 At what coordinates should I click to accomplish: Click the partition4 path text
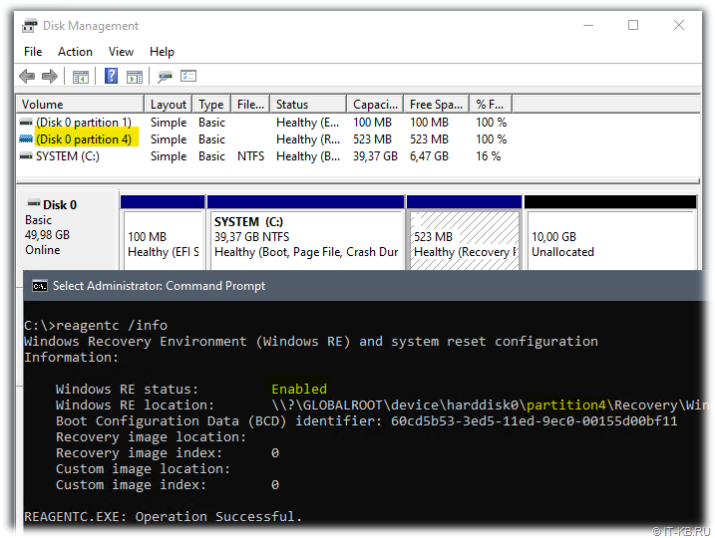[x=565, y=404]
